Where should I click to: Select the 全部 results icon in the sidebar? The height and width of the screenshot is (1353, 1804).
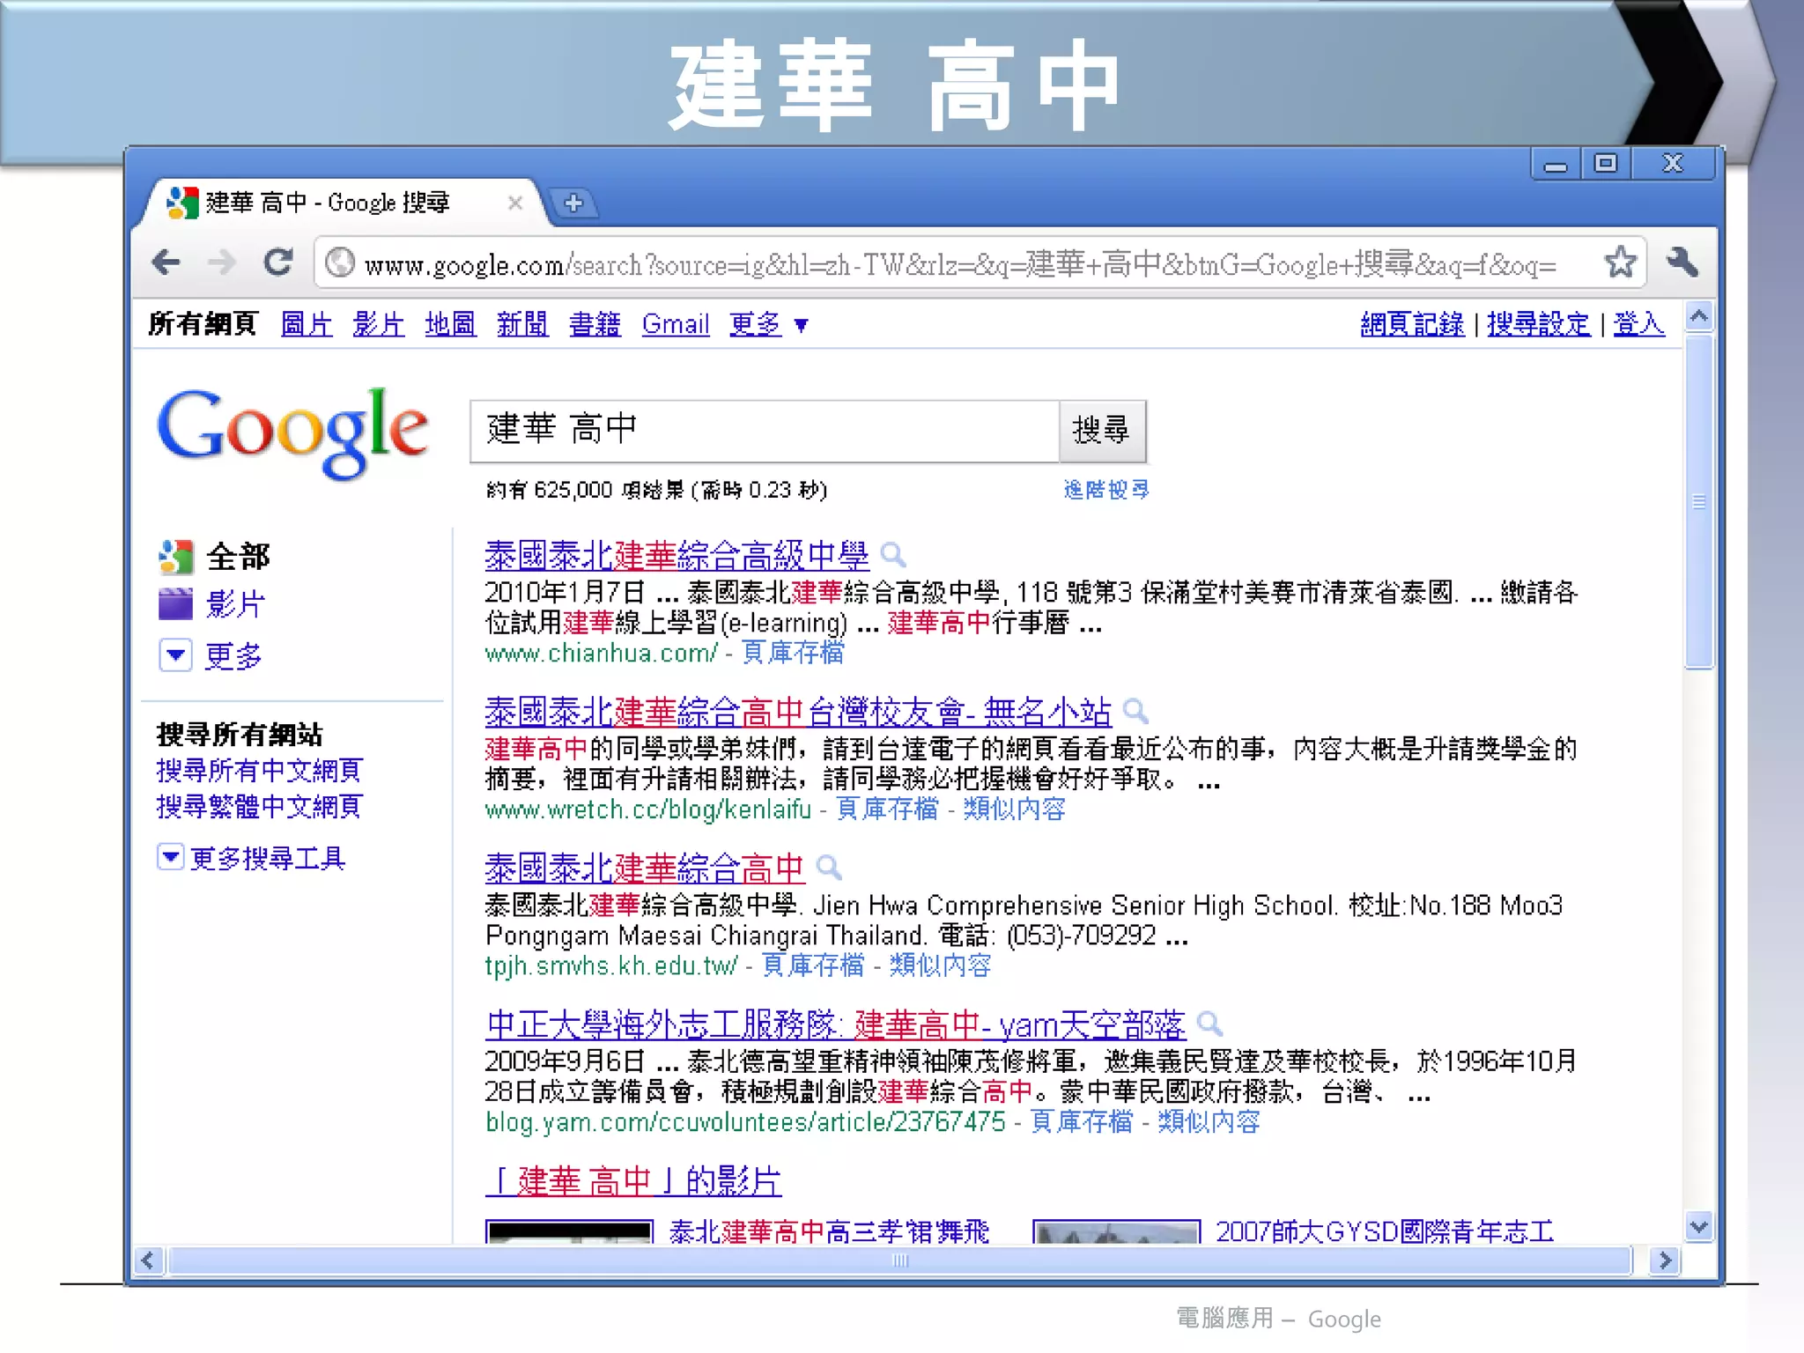176,557
